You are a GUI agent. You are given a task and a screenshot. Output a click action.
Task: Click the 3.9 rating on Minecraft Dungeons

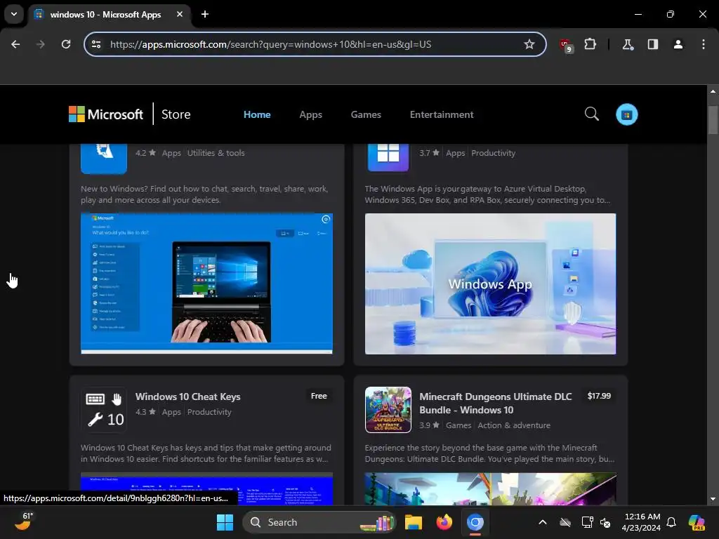click(x=429, y=425)
